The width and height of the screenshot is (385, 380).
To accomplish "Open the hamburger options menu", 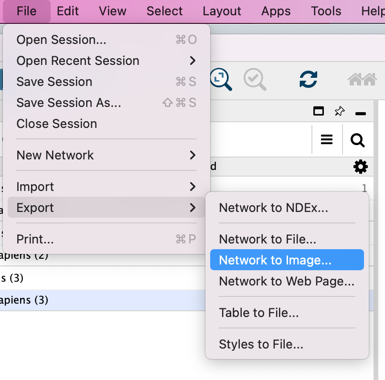I will coord(327,139).
